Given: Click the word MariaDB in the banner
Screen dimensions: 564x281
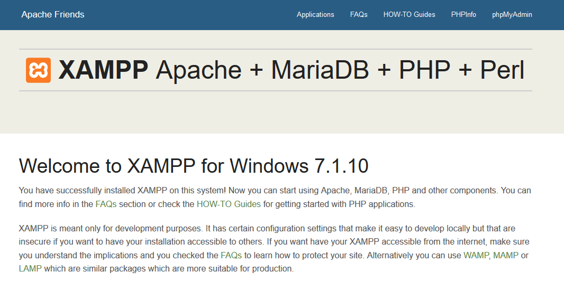Looking at the screenshot, I should tap(320, 70).
